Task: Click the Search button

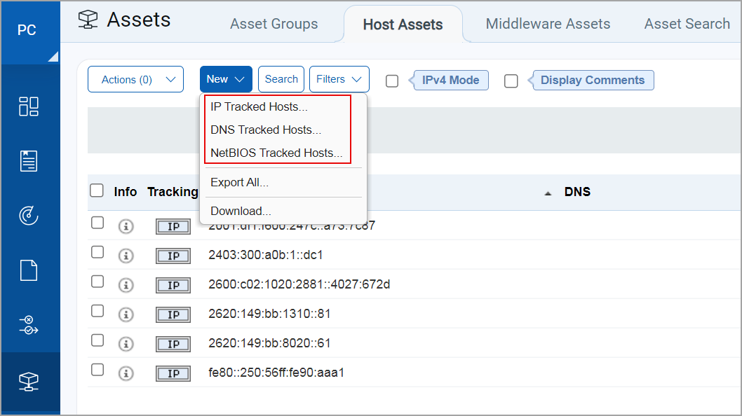Action: coord(281,79)
